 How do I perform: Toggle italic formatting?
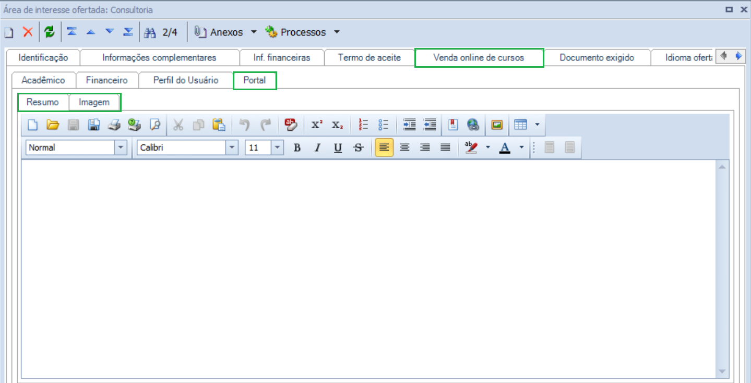(317, 147)
